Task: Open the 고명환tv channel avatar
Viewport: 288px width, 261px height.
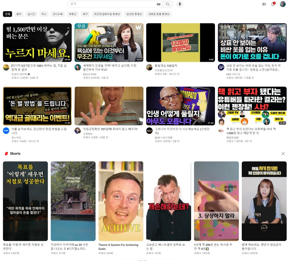Action: pyautogui.click(x=78, y=131)
